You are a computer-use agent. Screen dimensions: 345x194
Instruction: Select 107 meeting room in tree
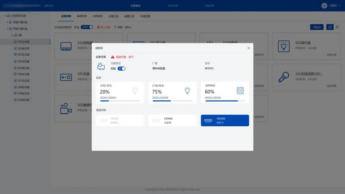click(x=23, y=81)
